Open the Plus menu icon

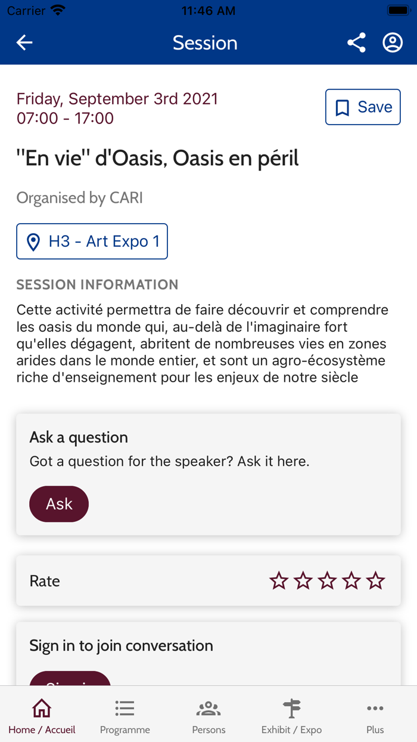click(x=375, y=707)
